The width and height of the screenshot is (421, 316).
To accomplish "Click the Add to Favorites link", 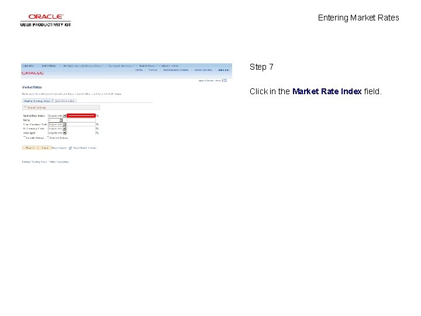I will [203, 70].
